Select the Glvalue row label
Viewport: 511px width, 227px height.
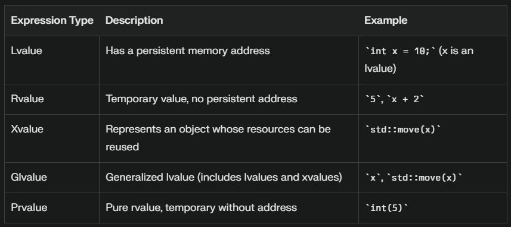coord(29,177)
